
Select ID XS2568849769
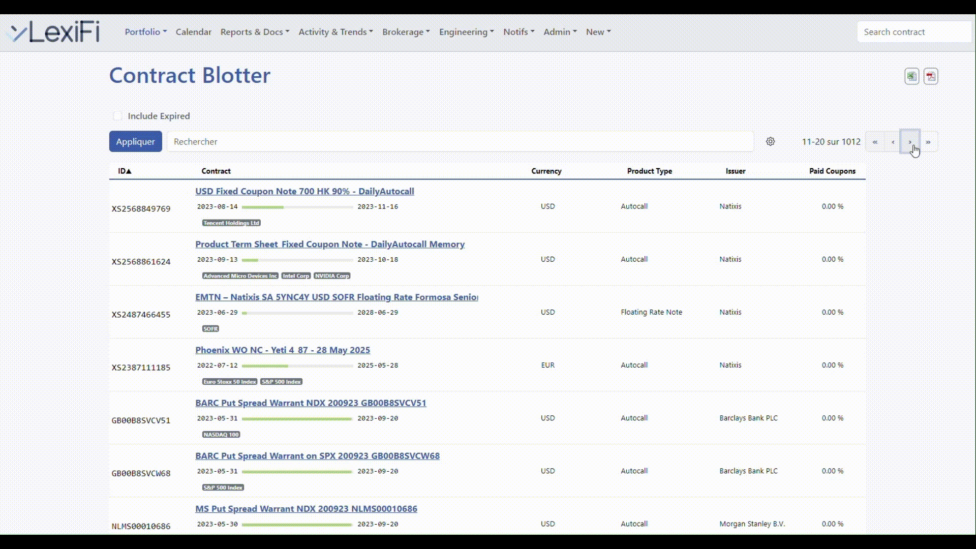pos(141,208)
